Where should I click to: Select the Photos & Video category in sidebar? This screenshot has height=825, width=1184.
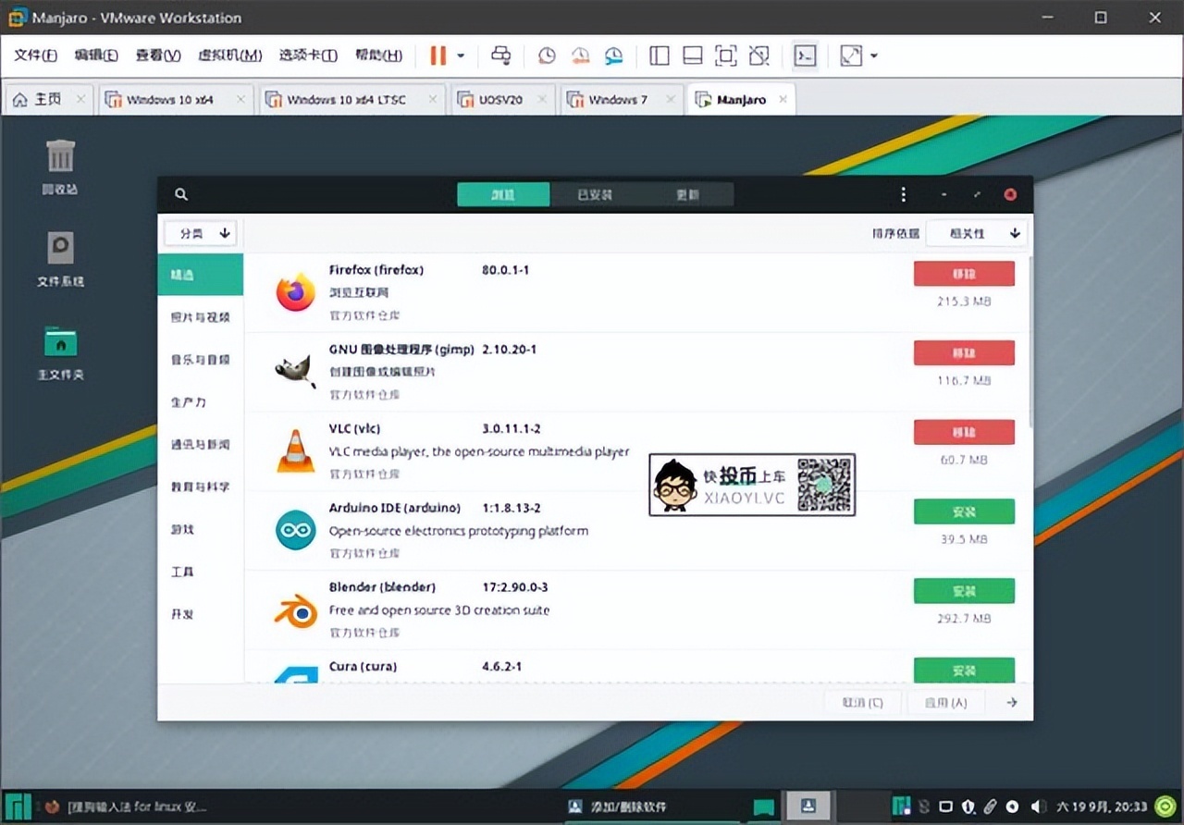(x=201, y=317)
